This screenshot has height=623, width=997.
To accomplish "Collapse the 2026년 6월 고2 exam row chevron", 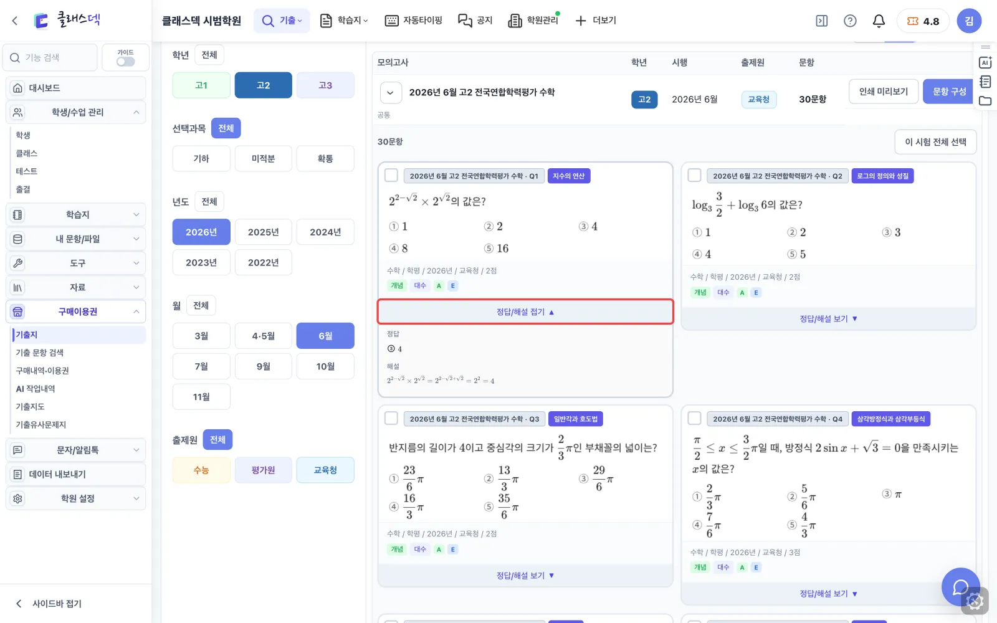I will pyautogui.click(x=390, y=93).
